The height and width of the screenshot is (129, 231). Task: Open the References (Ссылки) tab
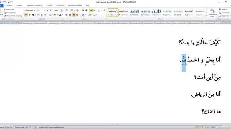coord(49,6)
